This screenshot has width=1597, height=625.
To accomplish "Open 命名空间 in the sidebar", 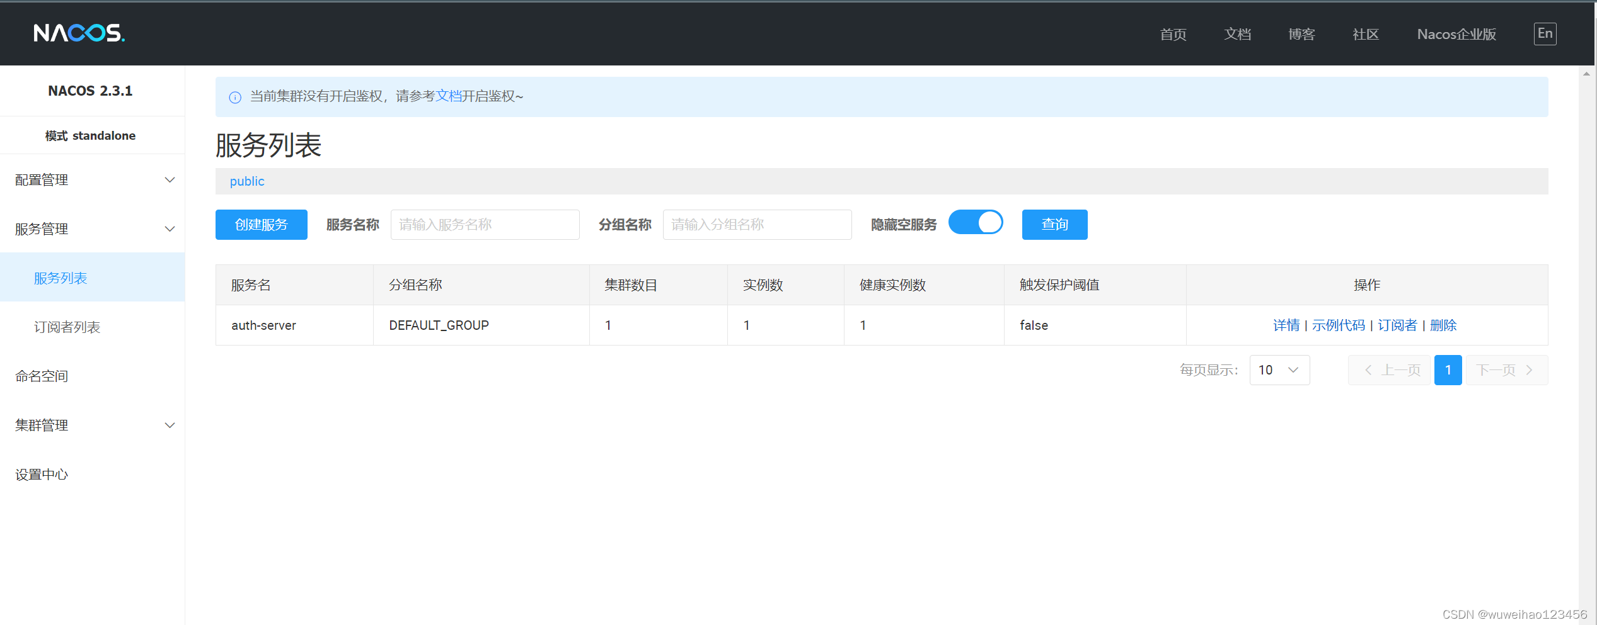I will [92, 376].
